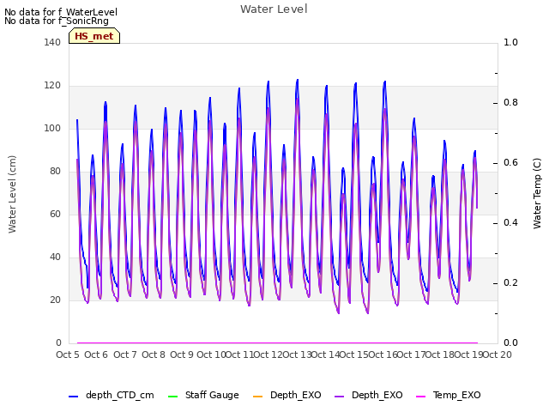This screenshot has height=412, width=549.
Task: Click the 1.0 tick on right axis
Action: pyautogui.click(x=510, y=42)
